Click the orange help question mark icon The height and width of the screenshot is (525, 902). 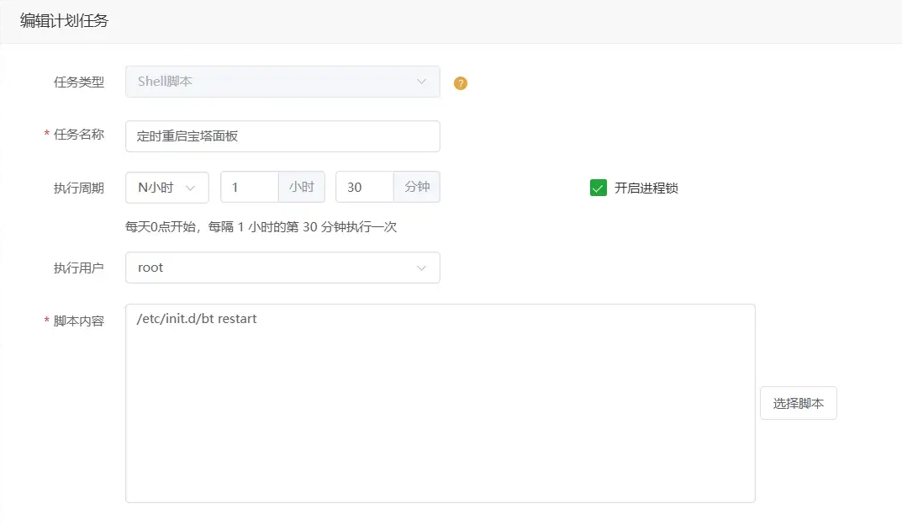click(460, 83)
